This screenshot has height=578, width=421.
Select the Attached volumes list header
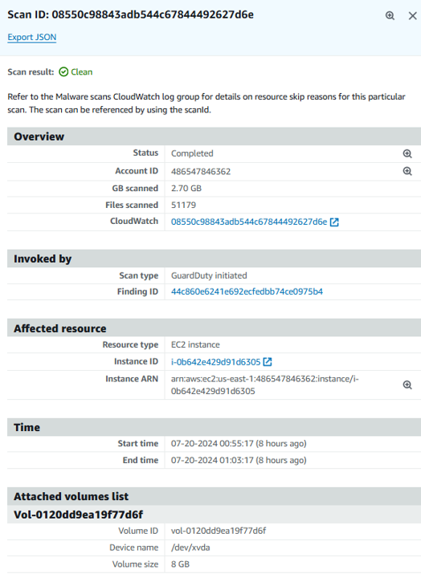tap(214, 496)
